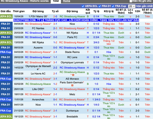Open RC Strasbourg Alsace in Dunkerque row

(x=38, y=111)
